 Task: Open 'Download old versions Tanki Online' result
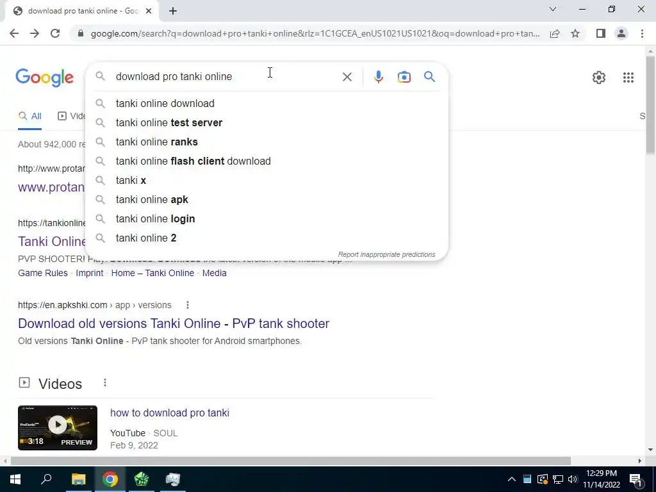click(x=174, y=324)
